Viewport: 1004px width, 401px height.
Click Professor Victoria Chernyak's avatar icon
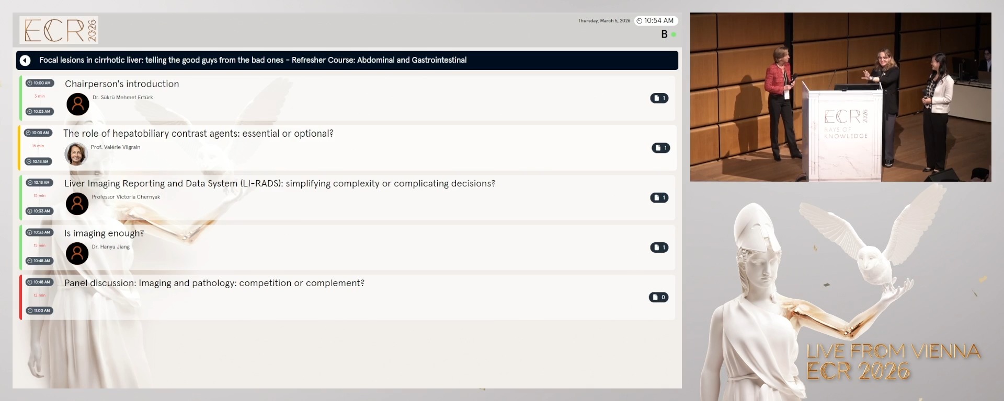[77, 204]
